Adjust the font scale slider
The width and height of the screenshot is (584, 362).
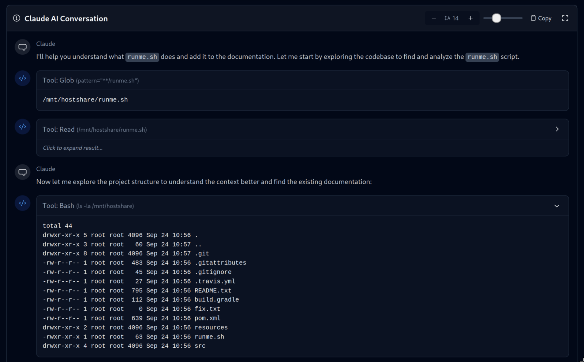click(x=496, y=18)
